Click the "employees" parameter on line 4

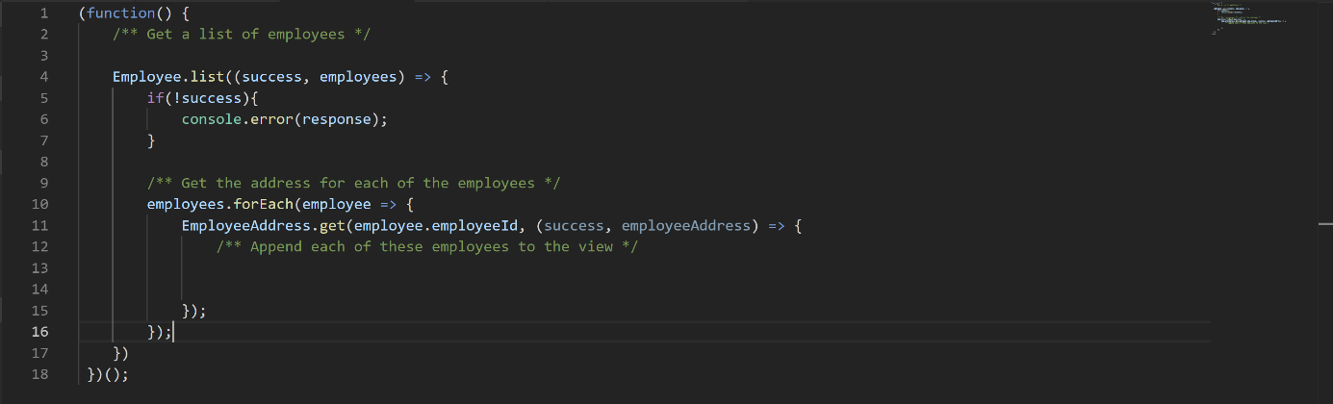(x=358, y=77)
